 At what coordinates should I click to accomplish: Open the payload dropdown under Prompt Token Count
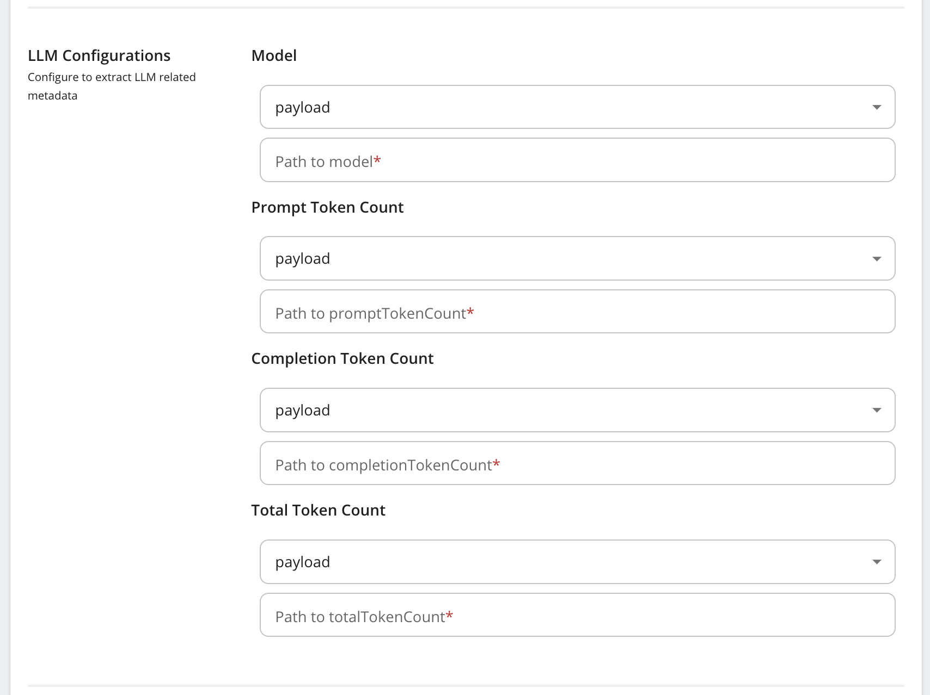coord(578,258)
